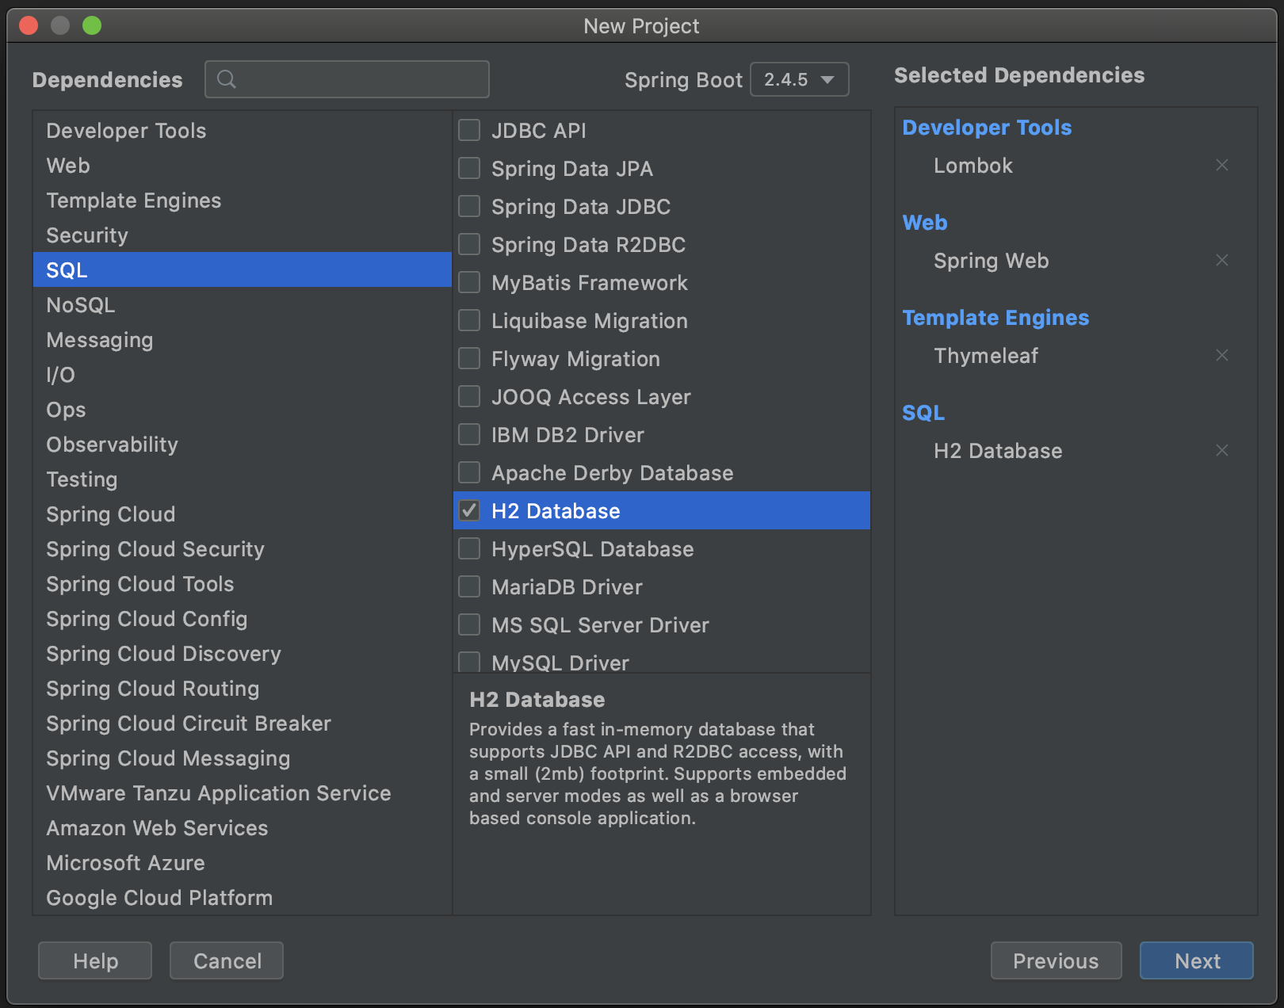
Task: Select the Spring Cloud category
Action: coord(243,514)
